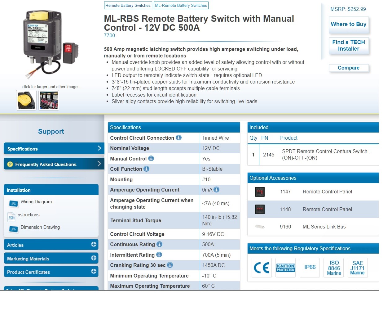The height and width of the screenshot is (325, 383).
Task: Click the Minimum Operating Temperature row label
Action: [149, 276]
